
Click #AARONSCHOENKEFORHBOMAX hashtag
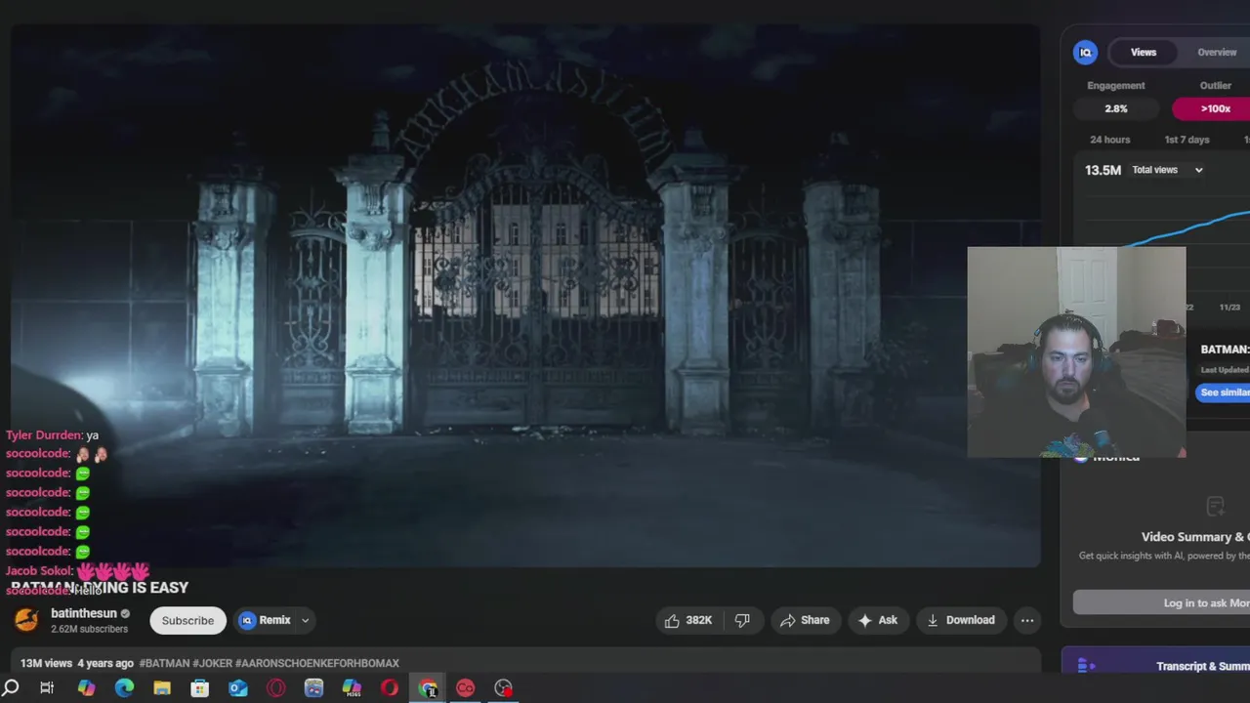[x=317, y=663]
